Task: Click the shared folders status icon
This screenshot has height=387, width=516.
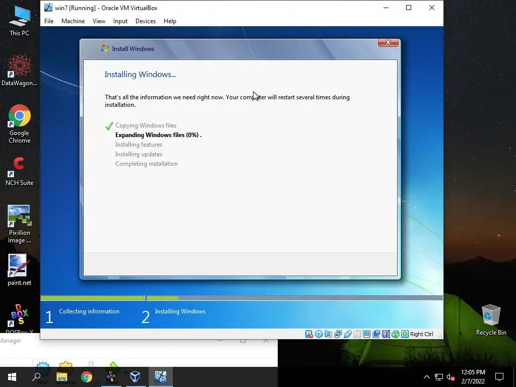Action: point(357,334)
